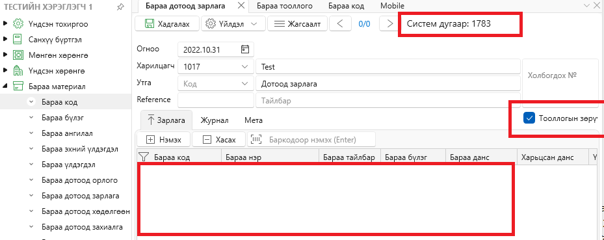This screenshot has height=240, width=604.
Task: Click the Санхүү бүртгэл book icon
Action: (x=18, y=39)
